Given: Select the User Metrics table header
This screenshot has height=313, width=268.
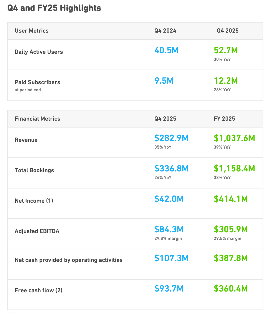Looking at the screenshot, I should point(32,31).
